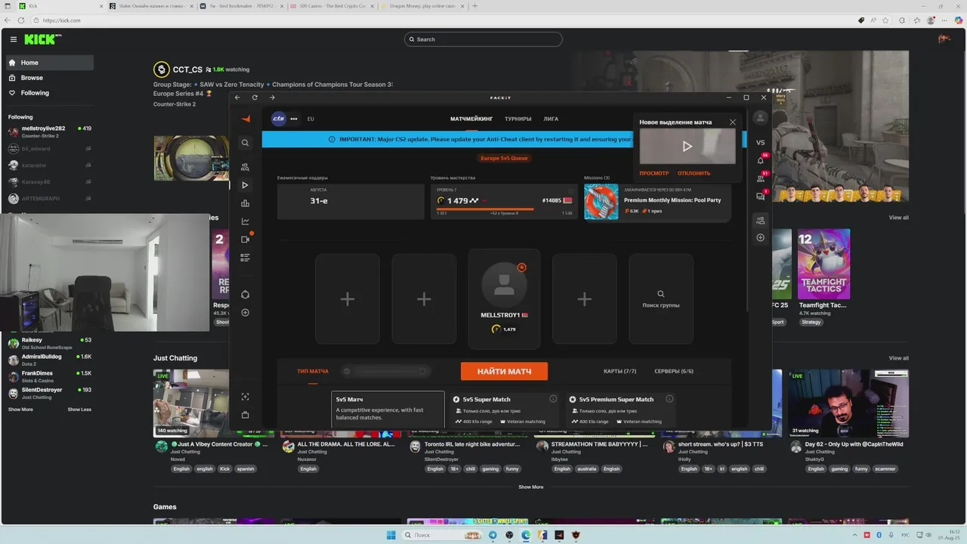Click Show More in Kick sidebar

click(x=20, y=410)
